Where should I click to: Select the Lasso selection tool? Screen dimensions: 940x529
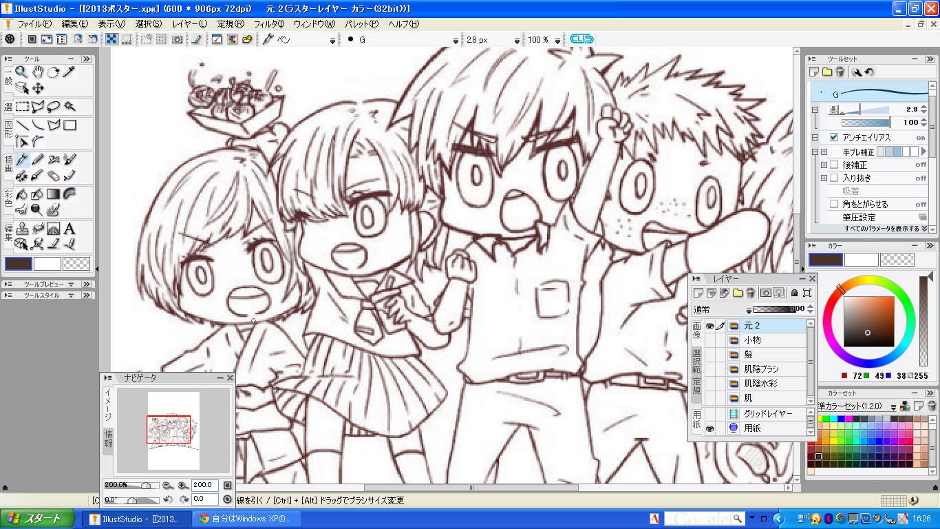(x=53, y=107)
